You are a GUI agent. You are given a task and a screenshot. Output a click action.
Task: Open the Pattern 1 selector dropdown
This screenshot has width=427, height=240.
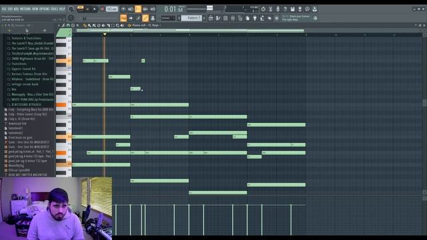pos(191,18)
